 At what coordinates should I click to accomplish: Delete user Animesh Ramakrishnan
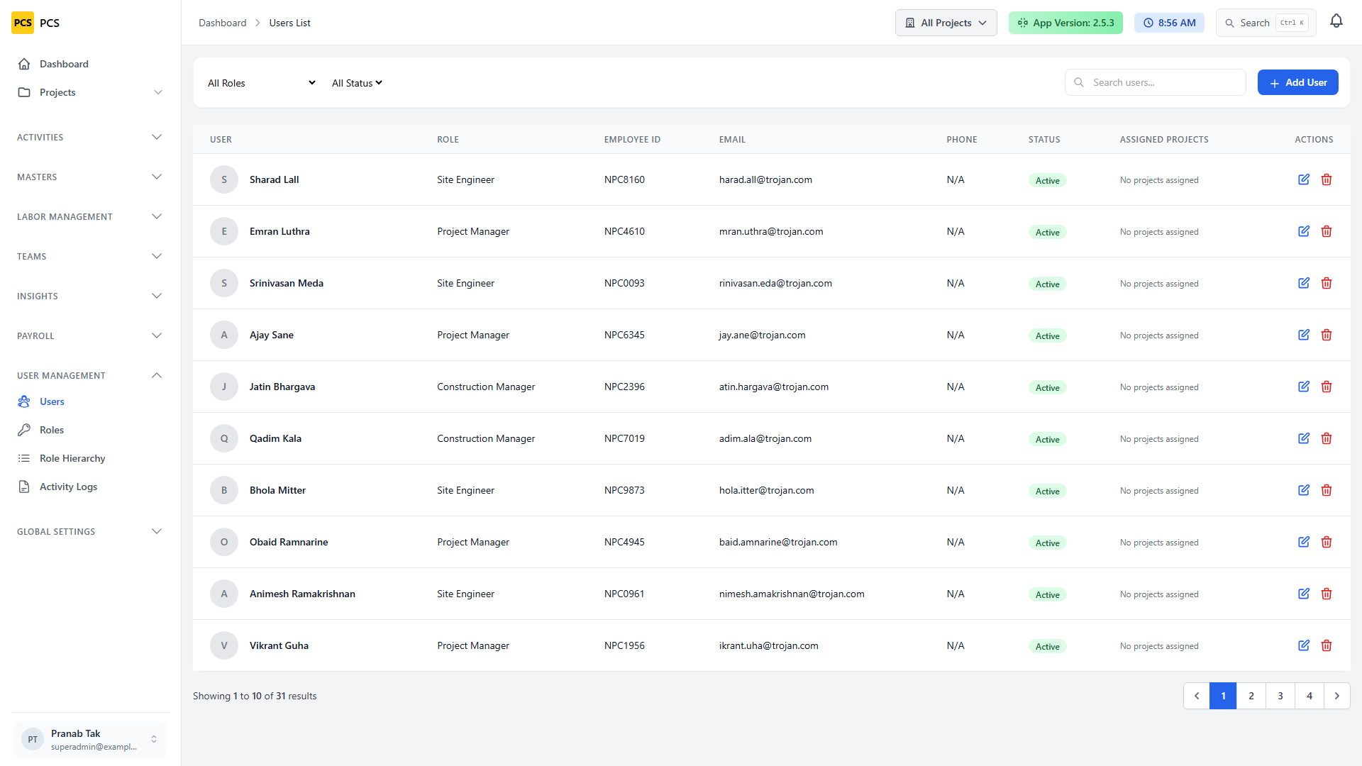point(1327,594)
